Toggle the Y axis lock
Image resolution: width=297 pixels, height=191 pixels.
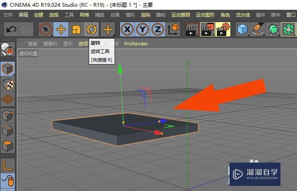(143, 29)
